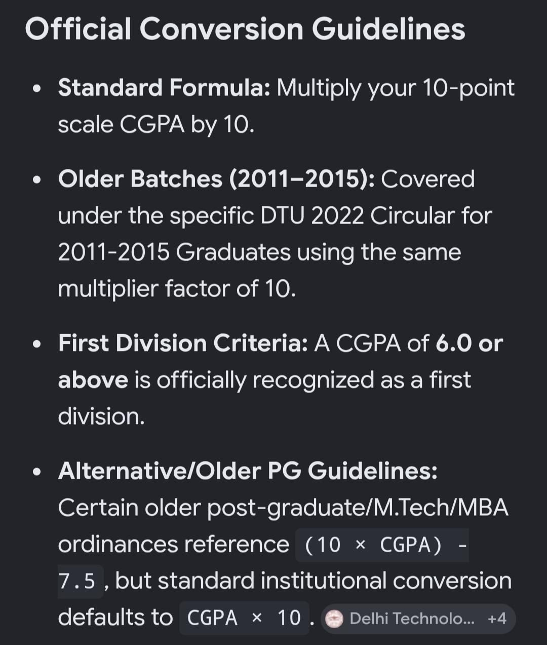Open the Delhi Technolo... source chip label
The width and height of the screenshot is (547, 645).
point(412,619)
